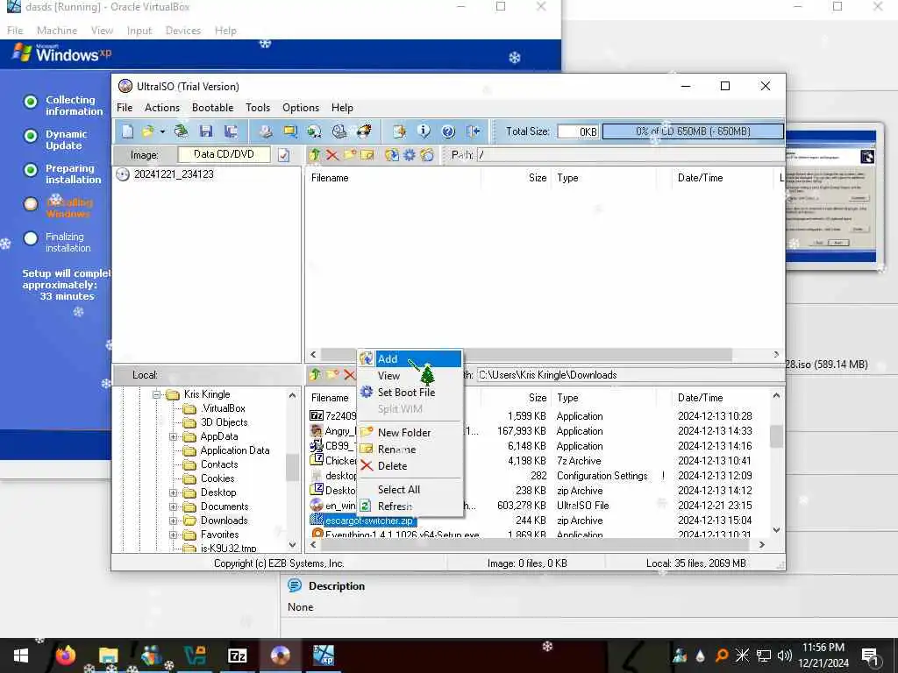898x673 pixels.
Task: Choose Set Boot File in context menu
Action: tap(410, 393)
